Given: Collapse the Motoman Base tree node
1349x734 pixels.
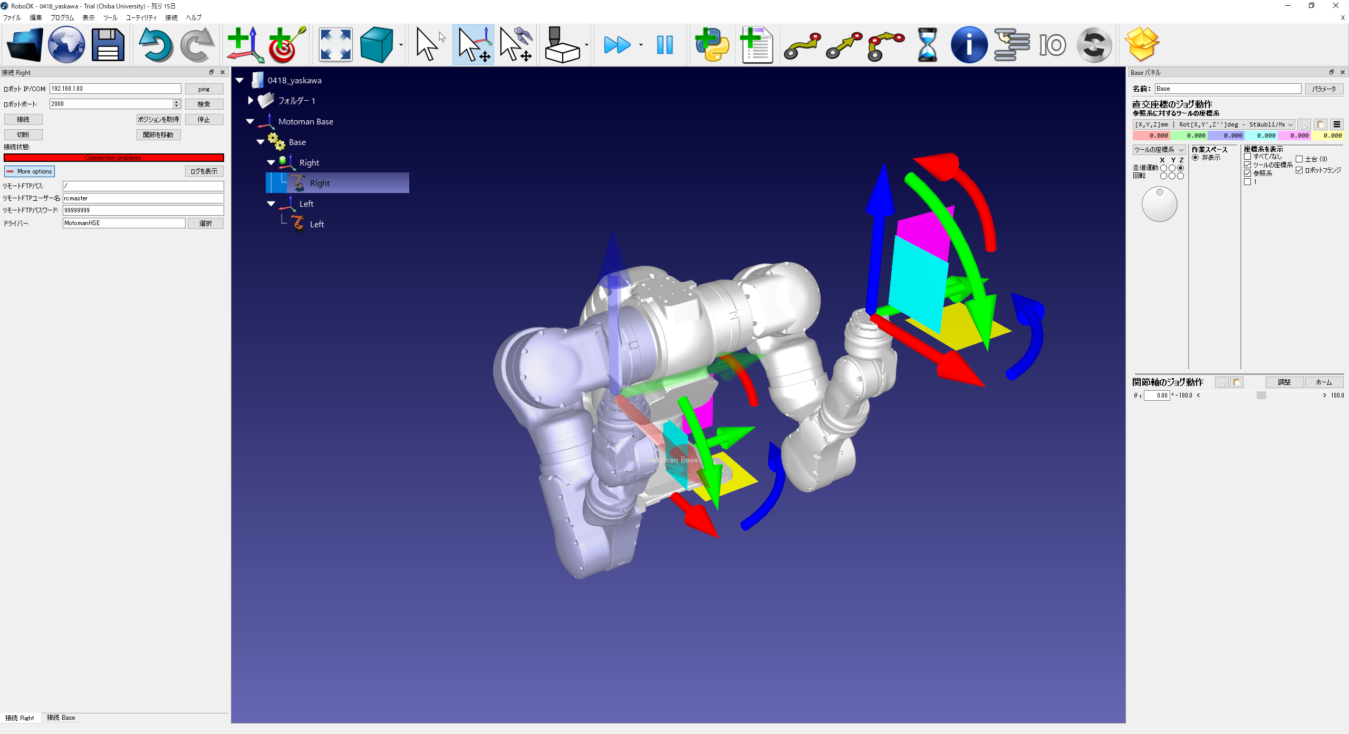Looking at the screenshot, I should point(250,121).
